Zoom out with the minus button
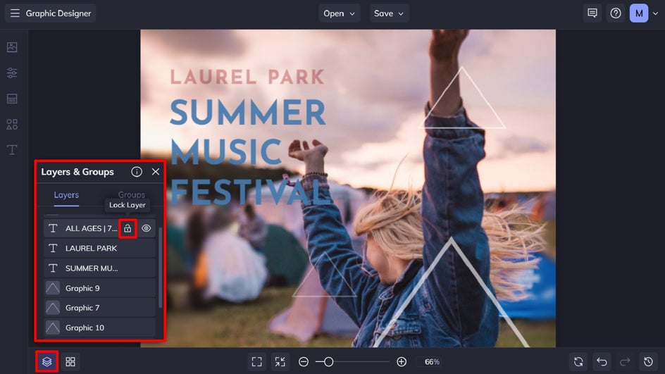This screenshot has width=665, height=374. (x=303, y=362)
